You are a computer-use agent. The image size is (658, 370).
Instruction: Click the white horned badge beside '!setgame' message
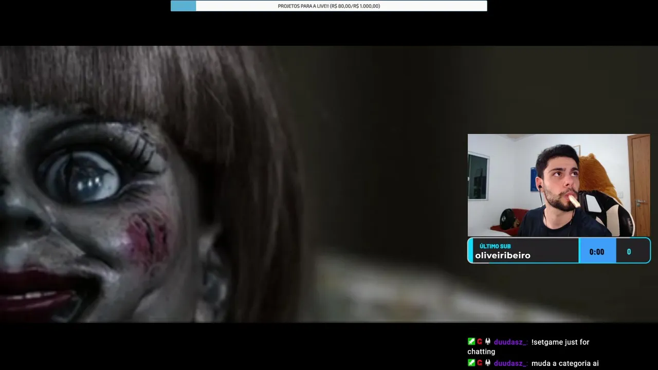pyautogui.click(x=488, y=342)
